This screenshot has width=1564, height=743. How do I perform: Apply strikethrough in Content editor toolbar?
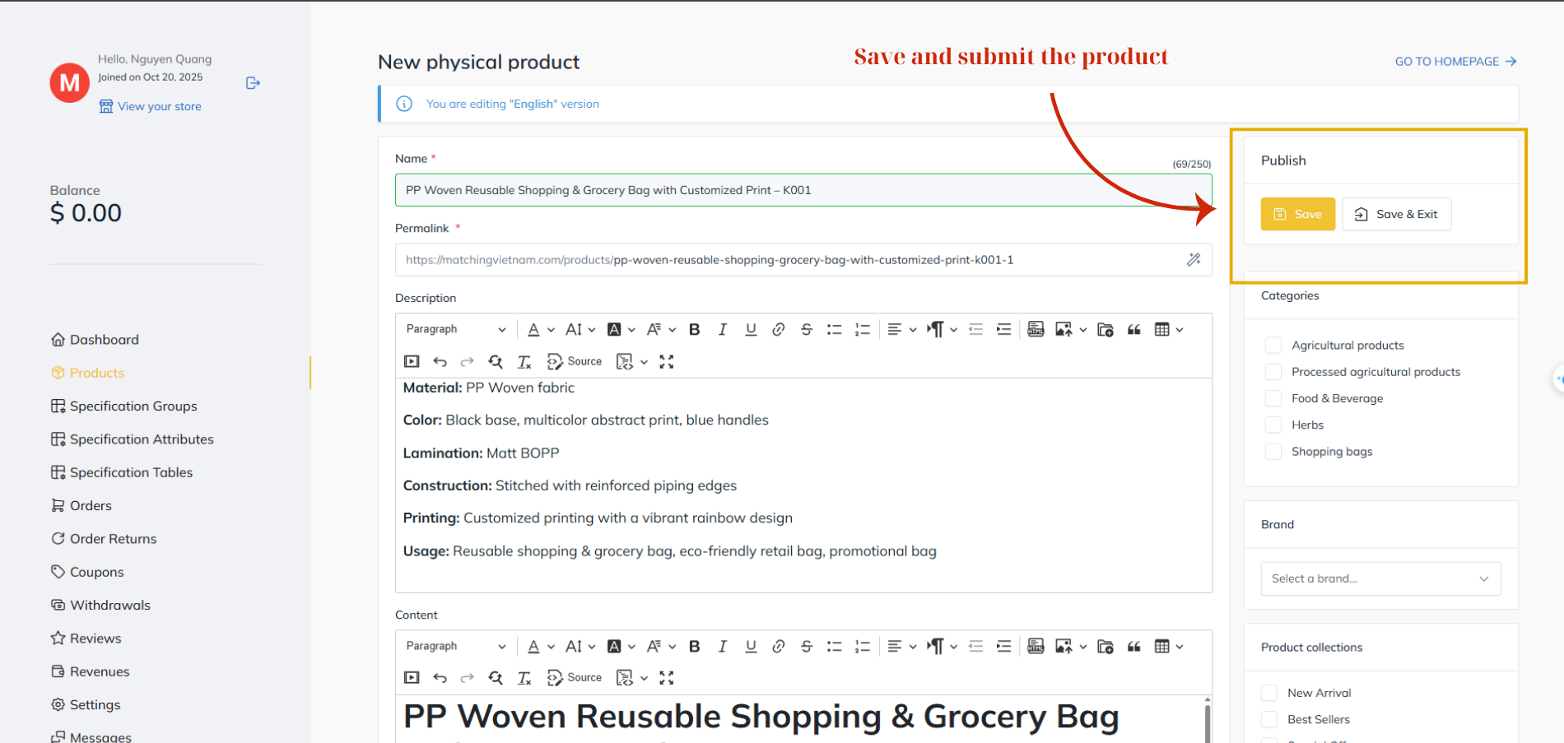806,646
